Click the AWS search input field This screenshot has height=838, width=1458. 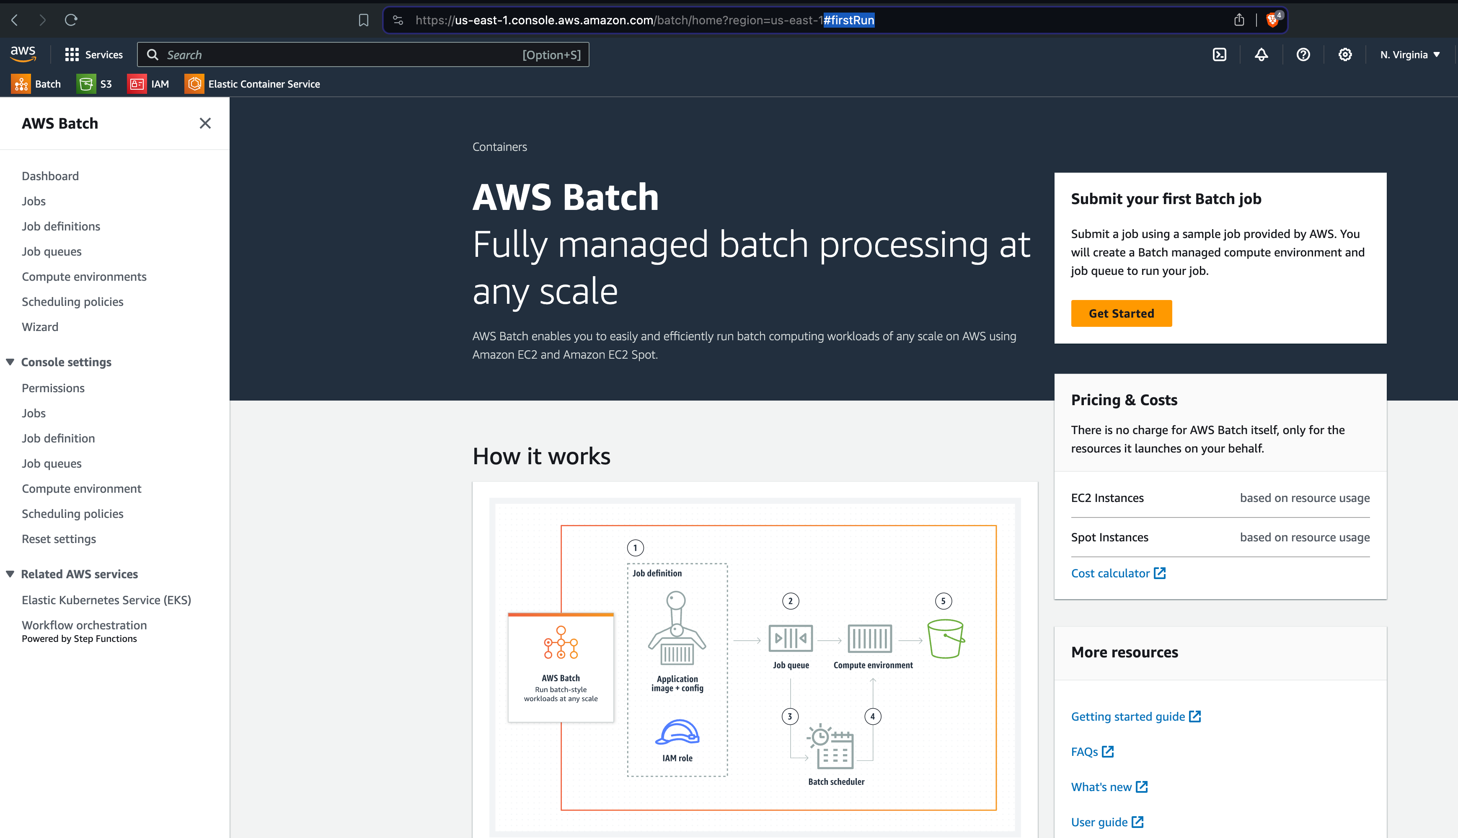pyautogui.click(x=345, y=54)
